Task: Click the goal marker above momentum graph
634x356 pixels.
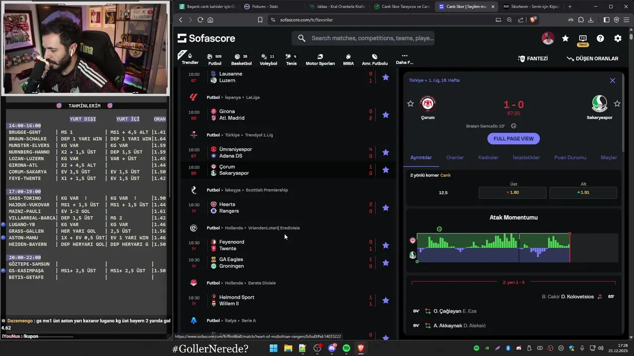Action: tap(439, 229)
